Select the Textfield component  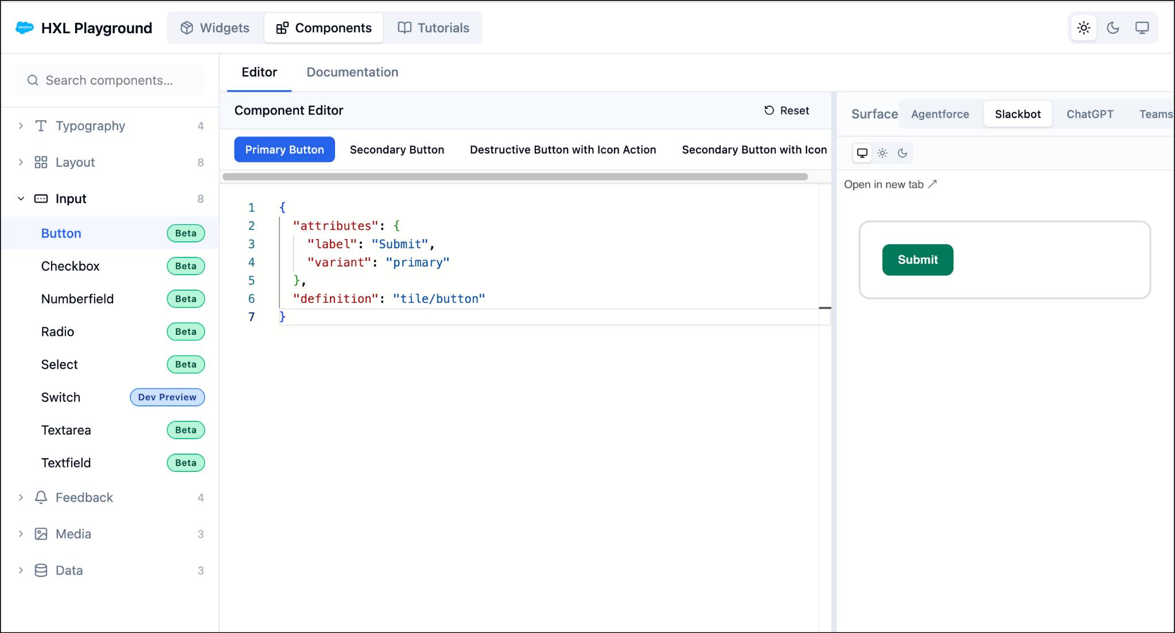click(x=110, y=463)
